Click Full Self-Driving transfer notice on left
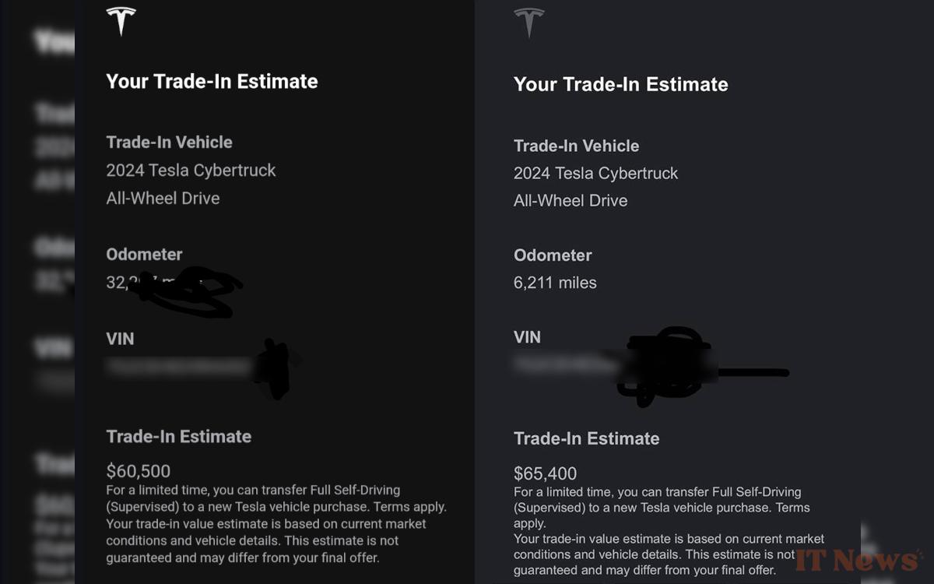The image size is (934, 584). click(x=276, y=498)
